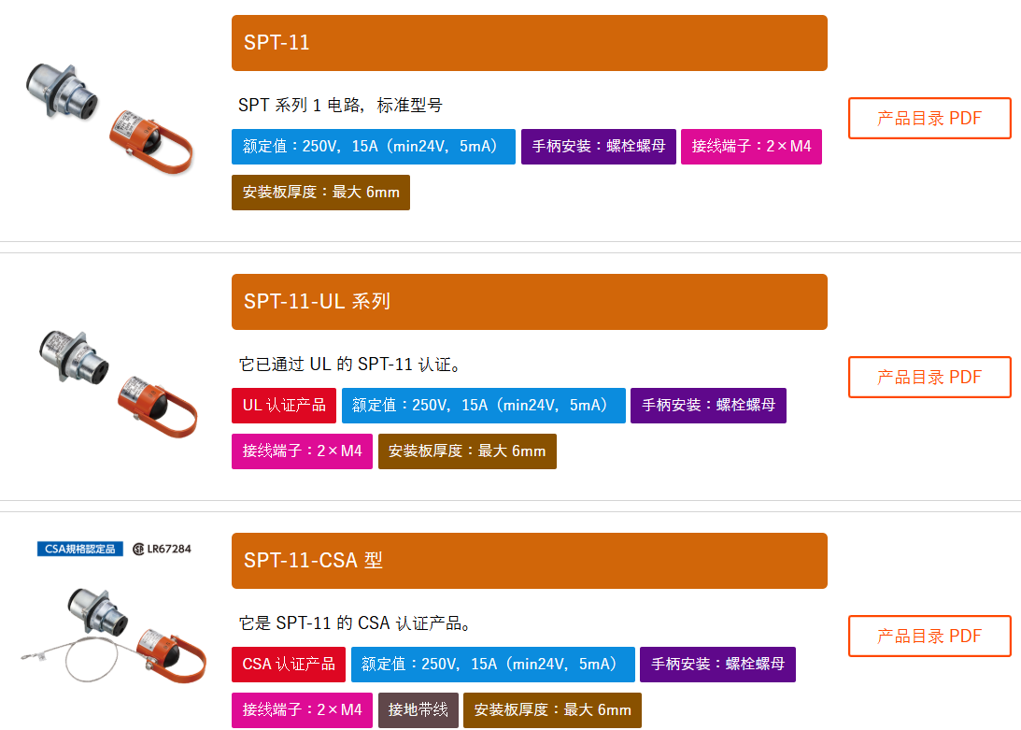
Task: Click SPT-11's purple 手柄安装：螺栓螺母 tag
Action: pyautogui.click(x=599, y=147)
